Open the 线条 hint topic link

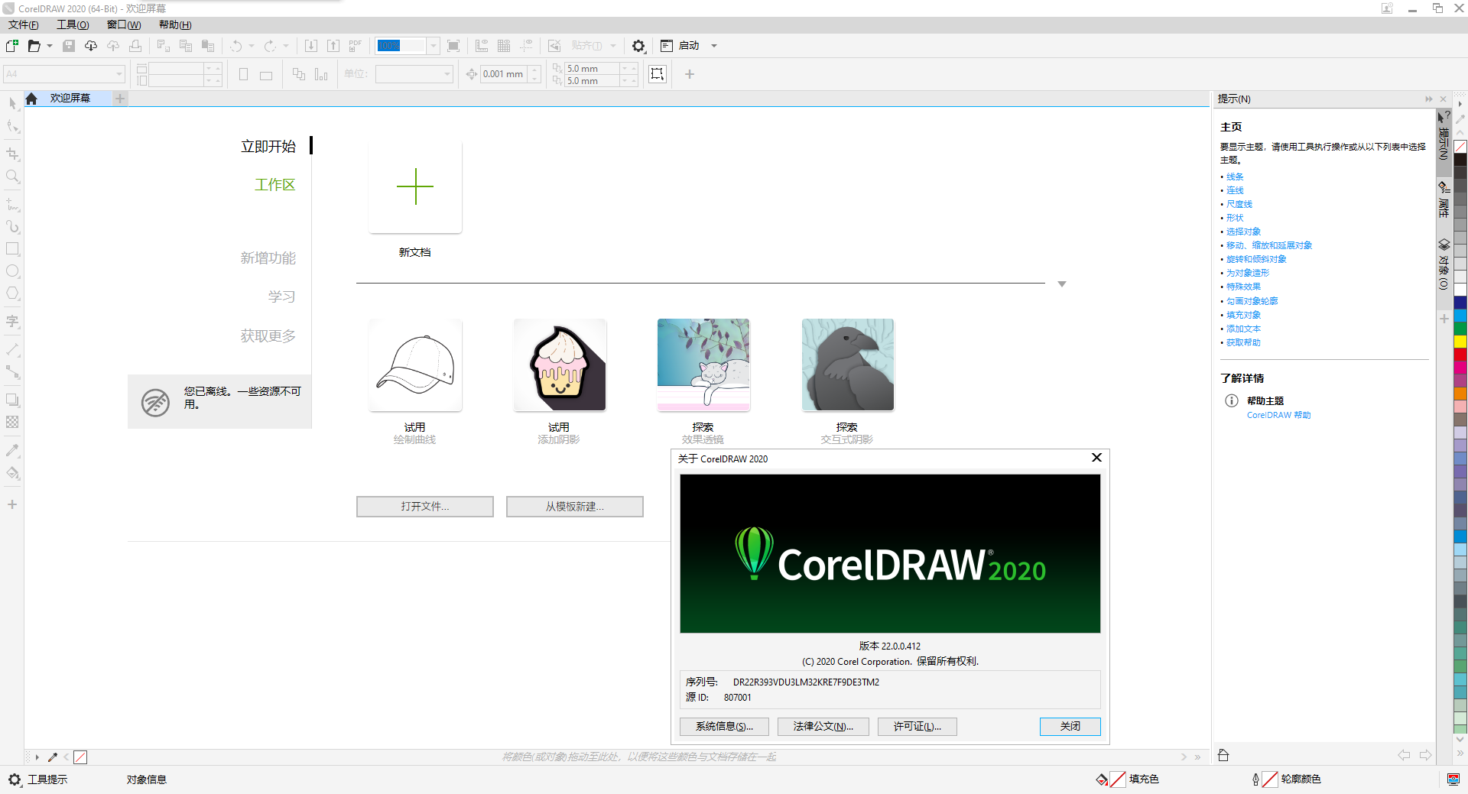(1235, 177)
